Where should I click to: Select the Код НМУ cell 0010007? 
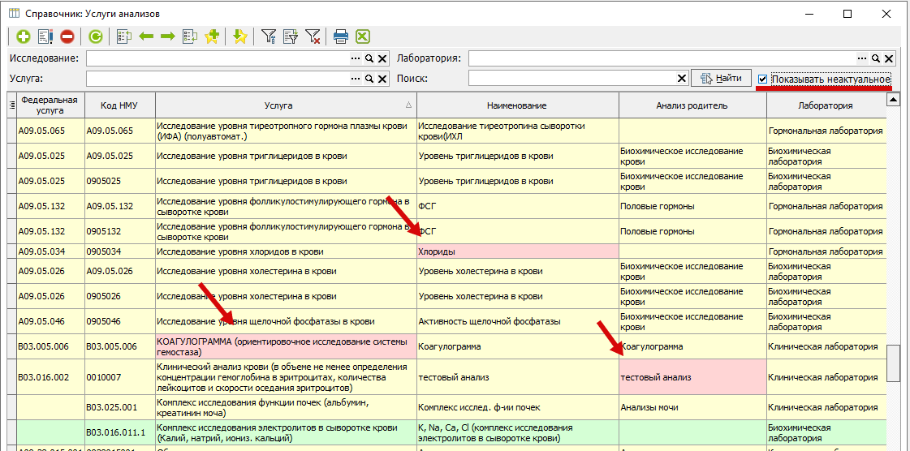pos(119,377)
